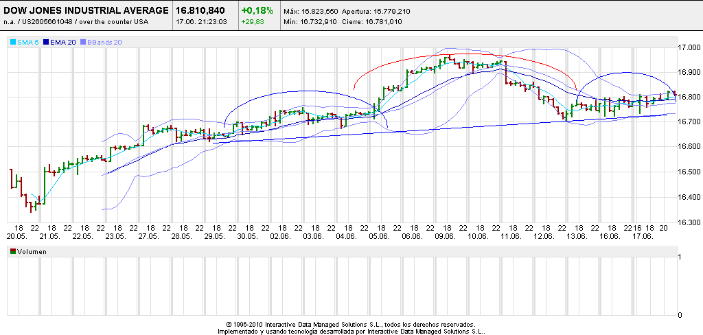This screenshot has height=335, width=703.
Task: Click the 03.06. date axis label
Action: [314, 236]
